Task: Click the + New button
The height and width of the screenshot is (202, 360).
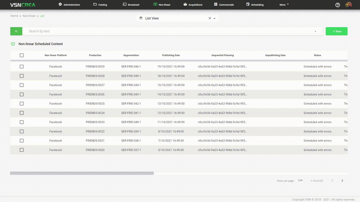Action: 337,31
